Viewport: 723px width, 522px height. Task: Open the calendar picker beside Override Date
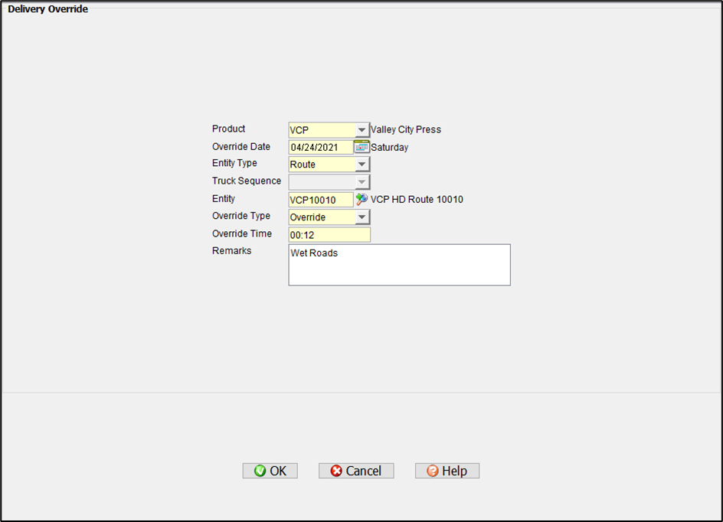point(361,147)
